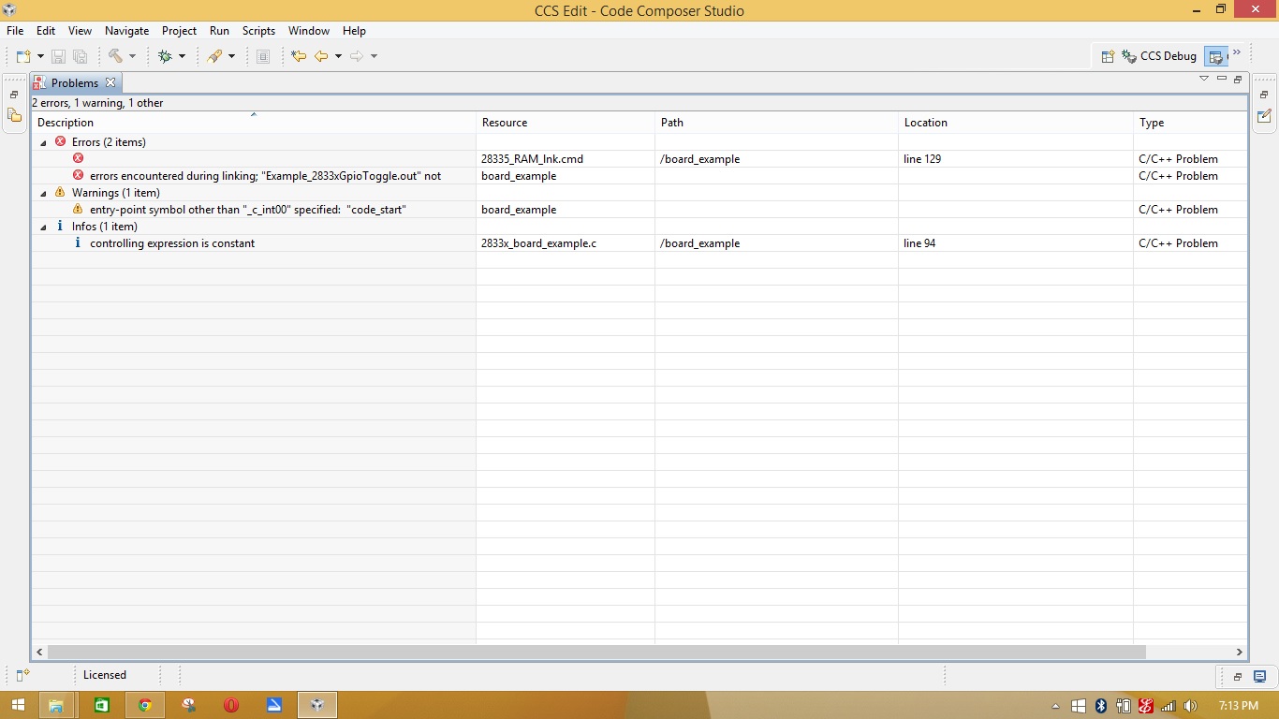Viewport: 1279px width, 719px height.
Task: Open the Run menu
Action: tap(219, 31)
